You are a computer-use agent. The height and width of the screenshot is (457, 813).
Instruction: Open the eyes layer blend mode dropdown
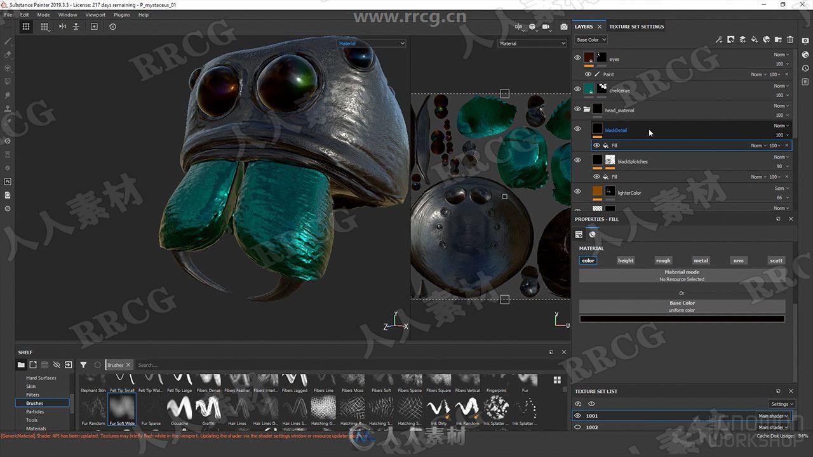pos(782,55)
